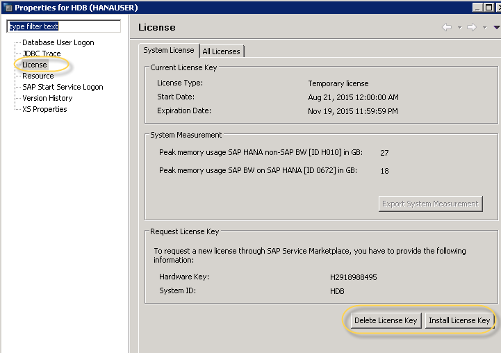501x353 pixels.
Task: Focus the type filter text field
Action: 63,26
